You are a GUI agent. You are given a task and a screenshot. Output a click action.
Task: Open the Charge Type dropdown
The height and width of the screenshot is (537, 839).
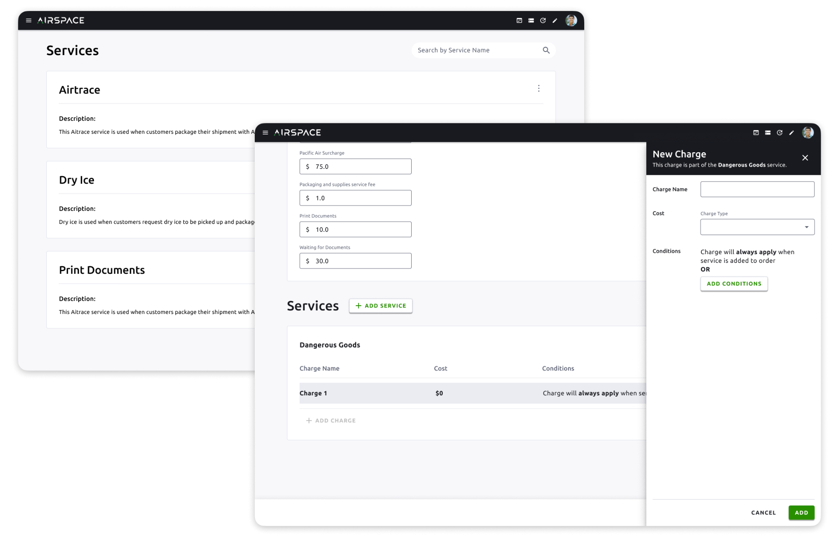click(757, 227)
